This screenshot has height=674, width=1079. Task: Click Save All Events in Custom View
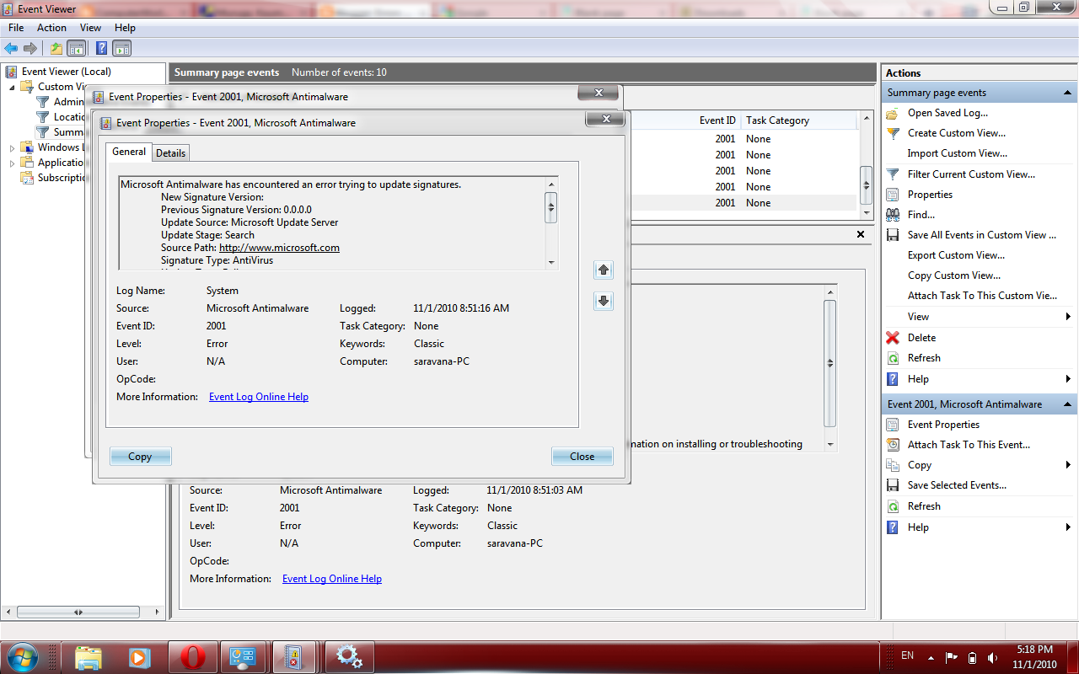tap(982, 235)
